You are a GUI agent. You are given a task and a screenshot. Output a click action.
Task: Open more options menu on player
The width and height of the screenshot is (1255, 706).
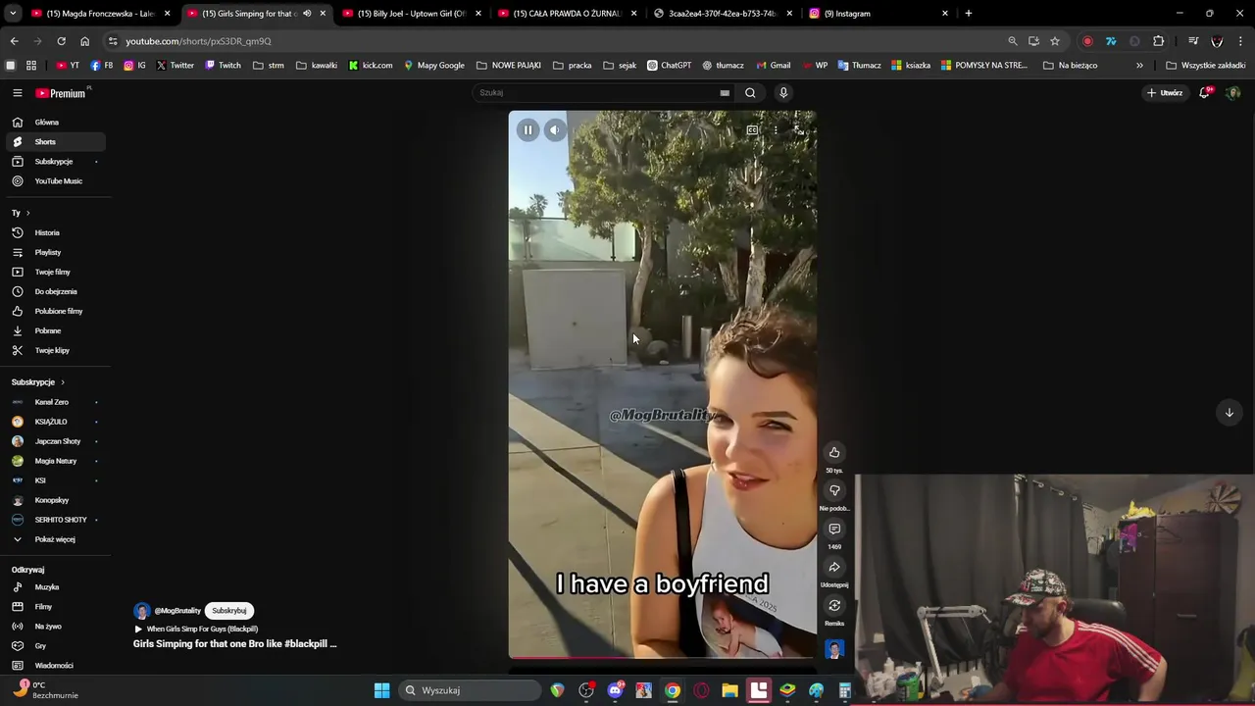776,129
